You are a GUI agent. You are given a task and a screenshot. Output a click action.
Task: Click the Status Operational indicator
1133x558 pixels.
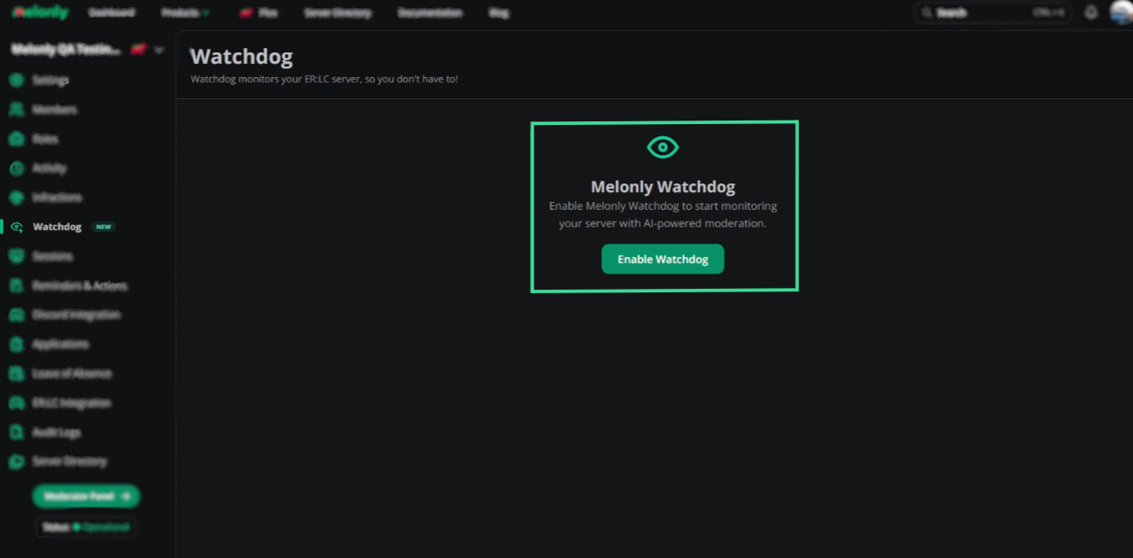87,527
